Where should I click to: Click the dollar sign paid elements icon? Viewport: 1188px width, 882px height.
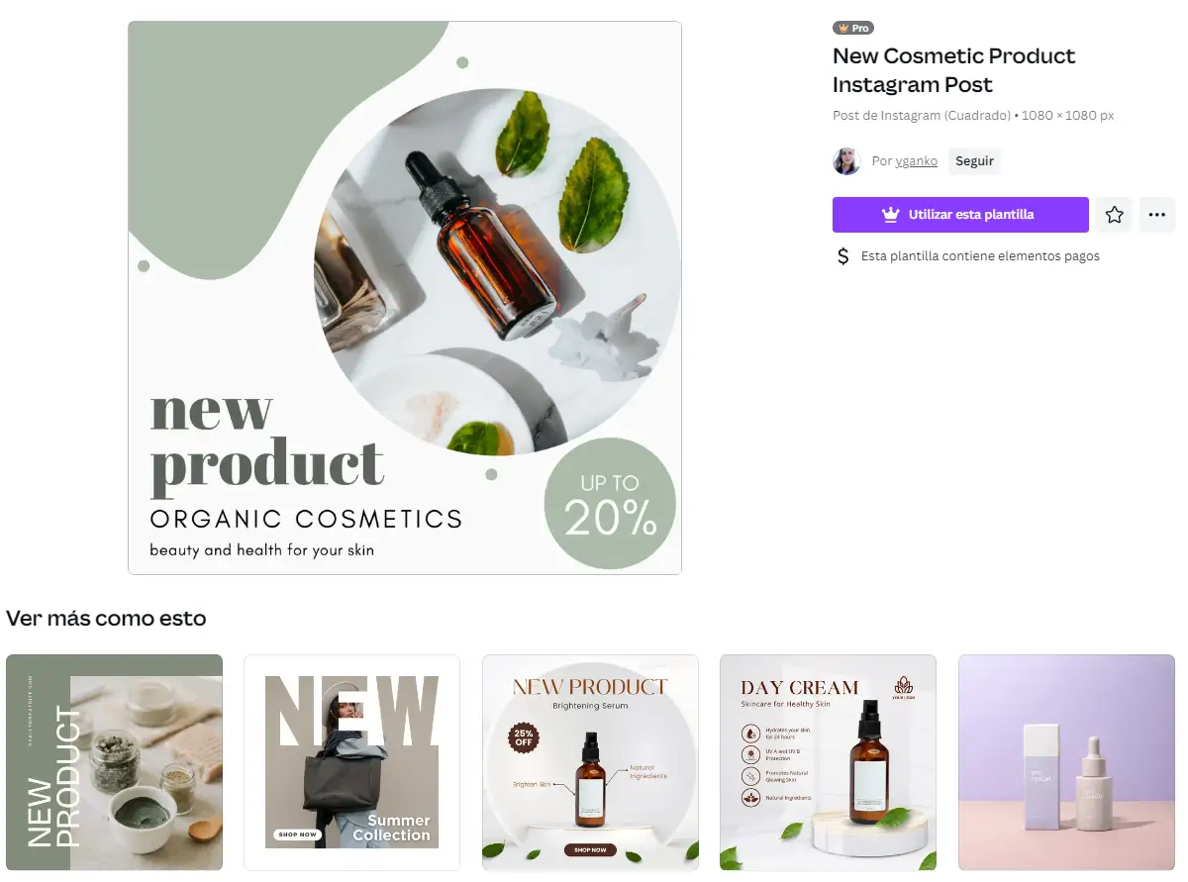click(843, 256)
